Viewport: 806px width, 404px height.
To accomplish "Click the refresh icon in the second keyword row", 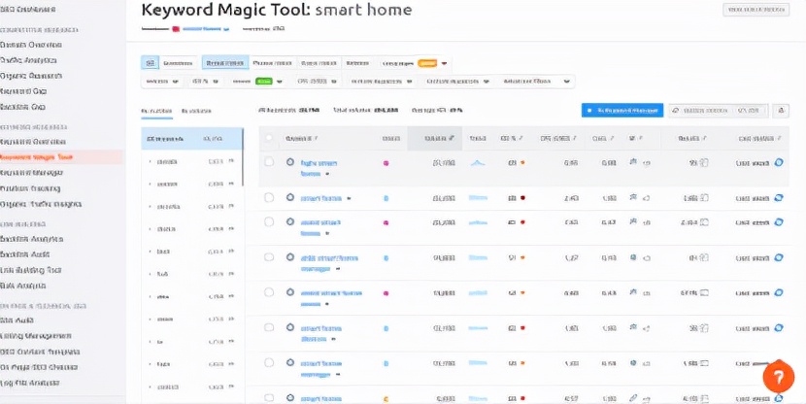I will pyautogui.click(x=779, y=197).
